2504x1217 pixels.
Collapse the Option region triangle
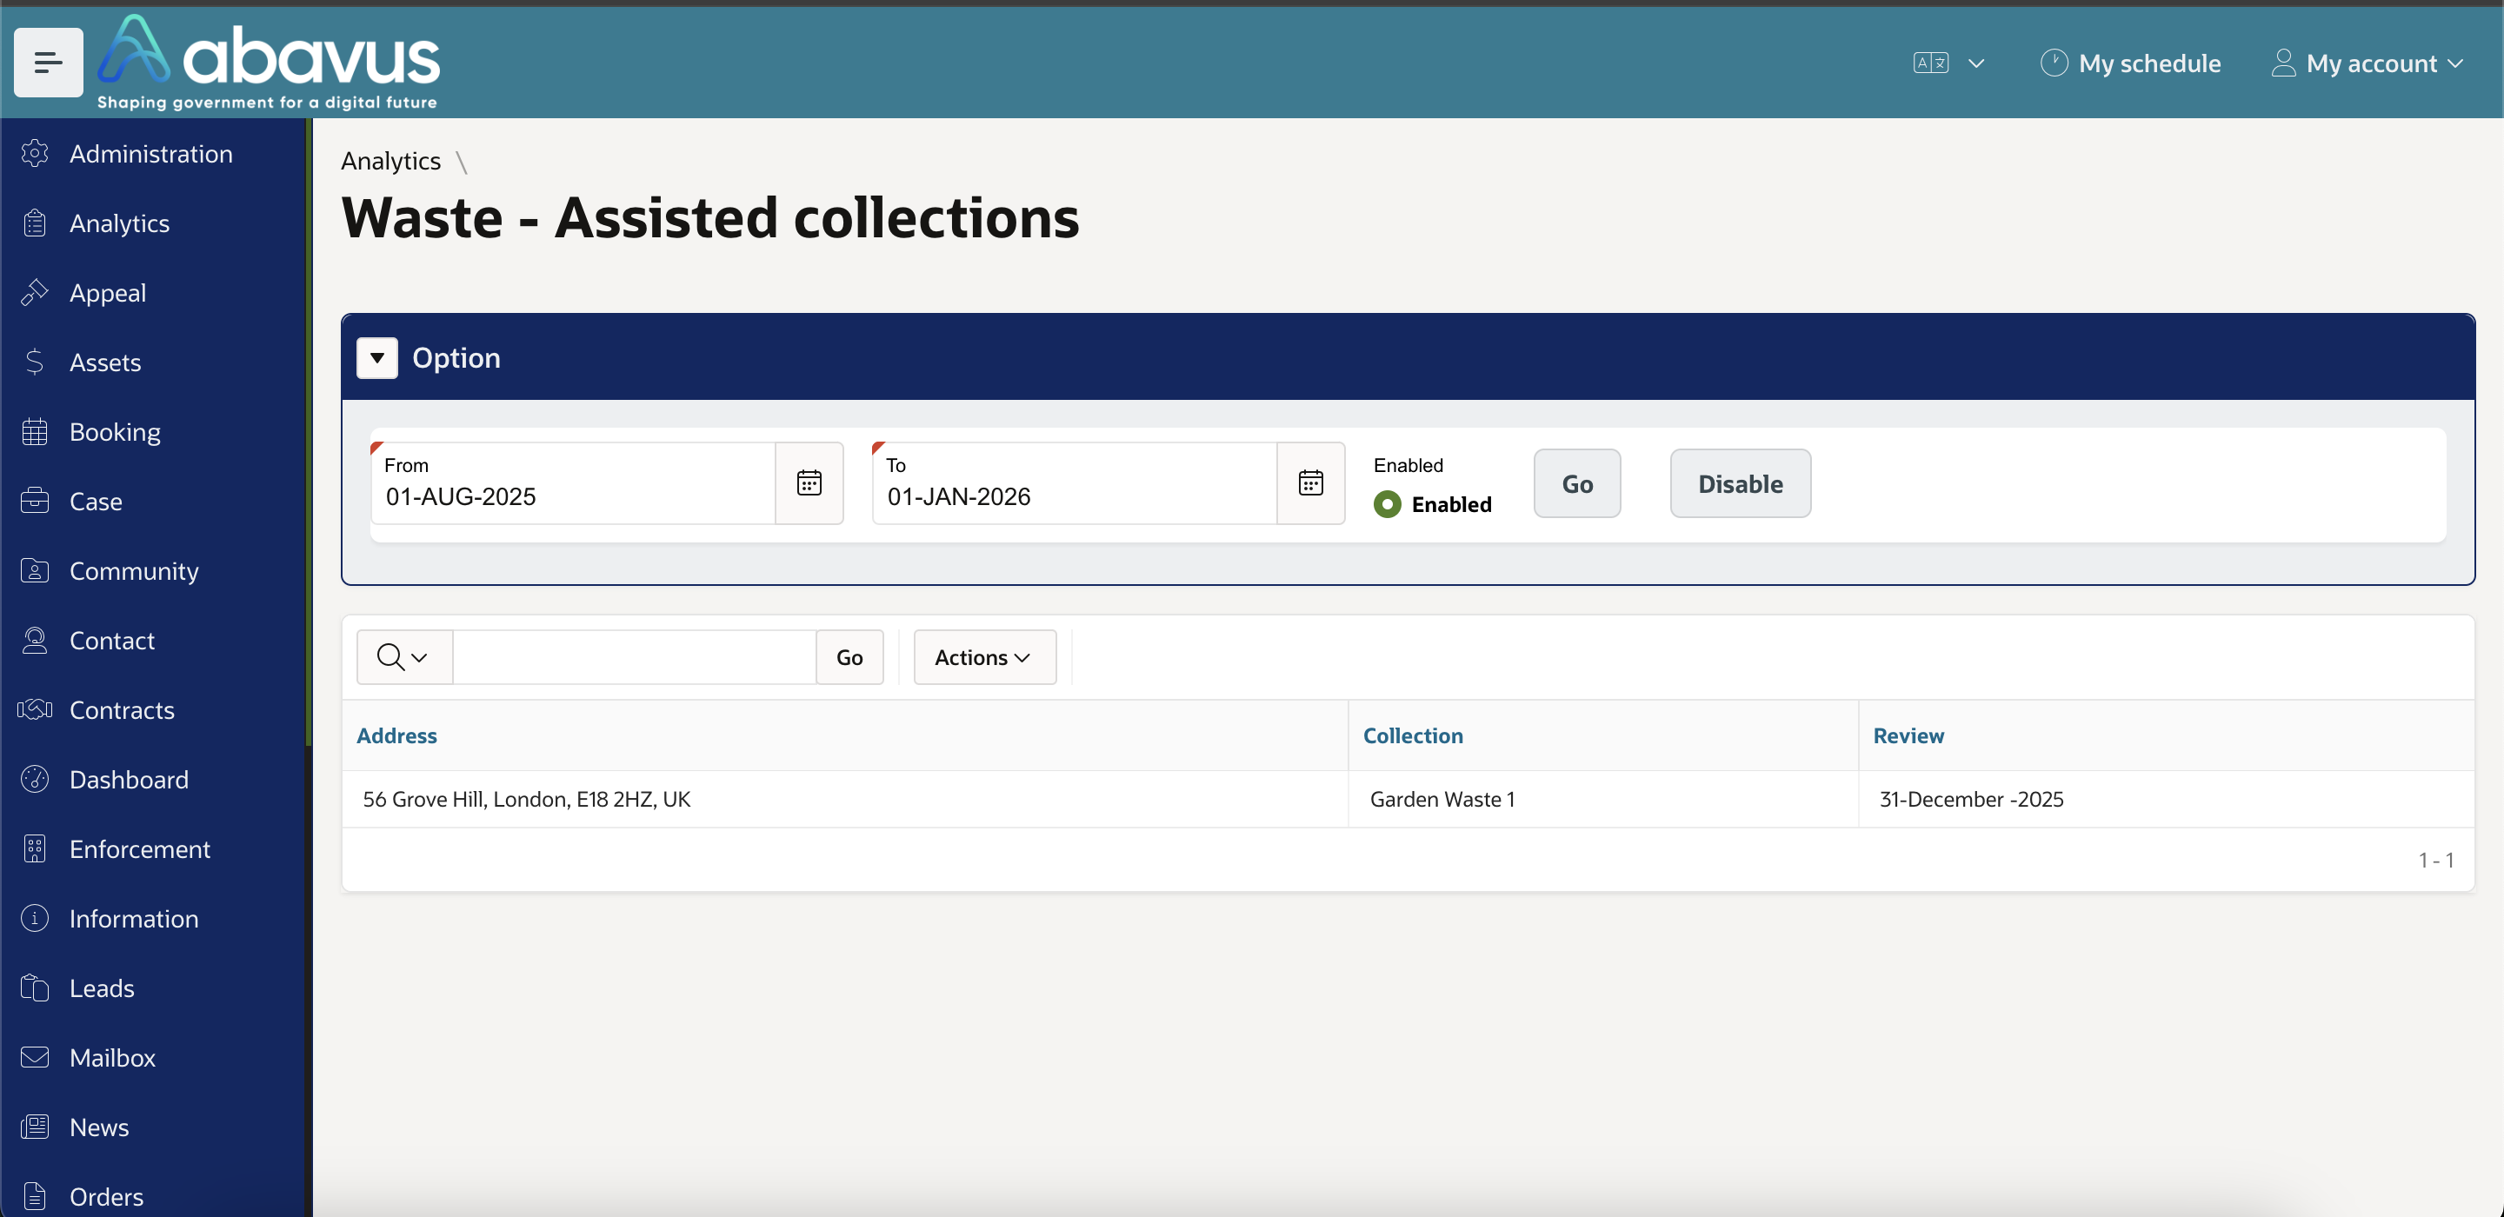pos(377,358)
